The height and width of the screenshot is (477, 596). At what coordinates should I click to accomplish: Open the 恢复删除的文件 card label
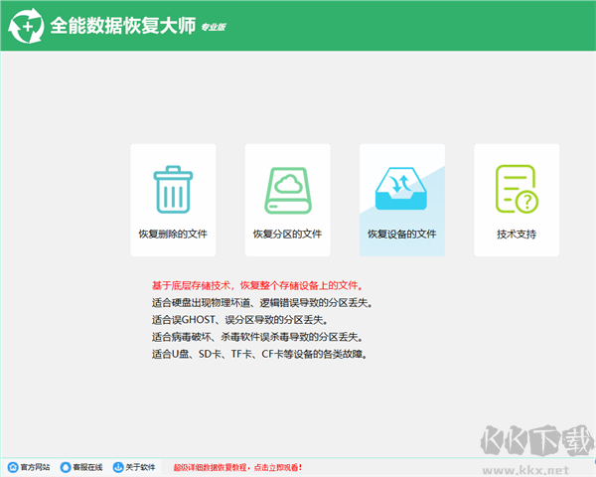coord(173,234)
